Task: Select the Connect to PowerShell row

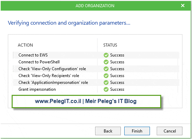Action: pyautogui.click(x=96, y=62)
